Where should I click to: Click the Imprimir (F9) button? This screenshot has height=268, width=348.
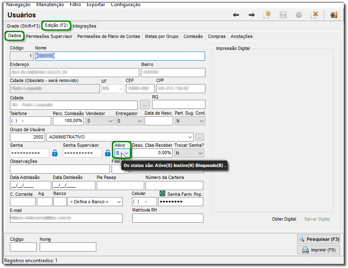pos(318,250)
